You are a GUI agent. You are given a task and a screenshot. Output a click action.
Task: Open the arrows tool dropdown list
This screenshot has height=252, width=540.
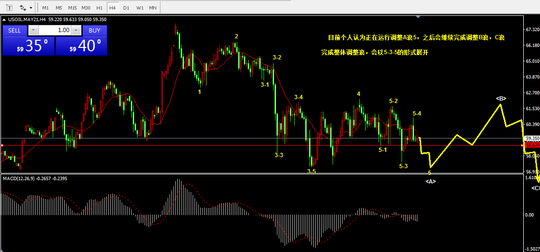tap(31, 7)
